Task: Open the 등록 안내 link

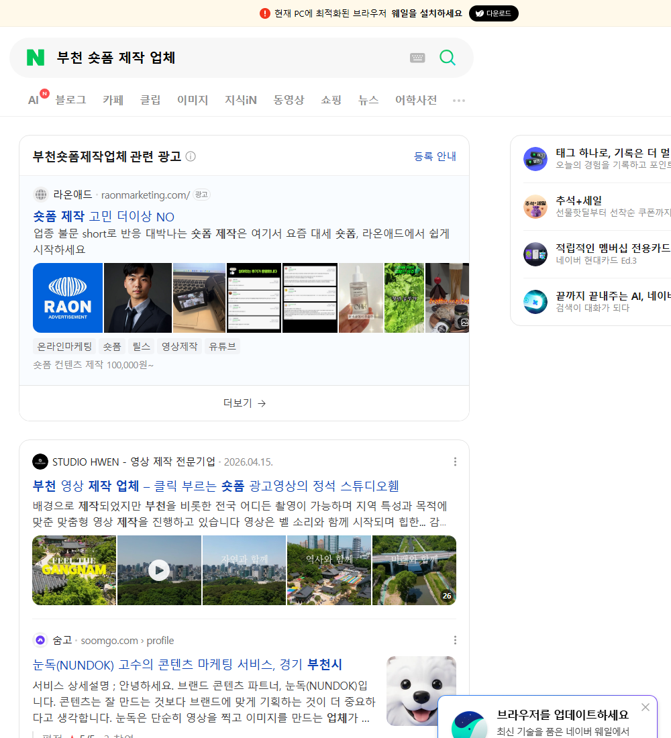Action: [435, 156]
